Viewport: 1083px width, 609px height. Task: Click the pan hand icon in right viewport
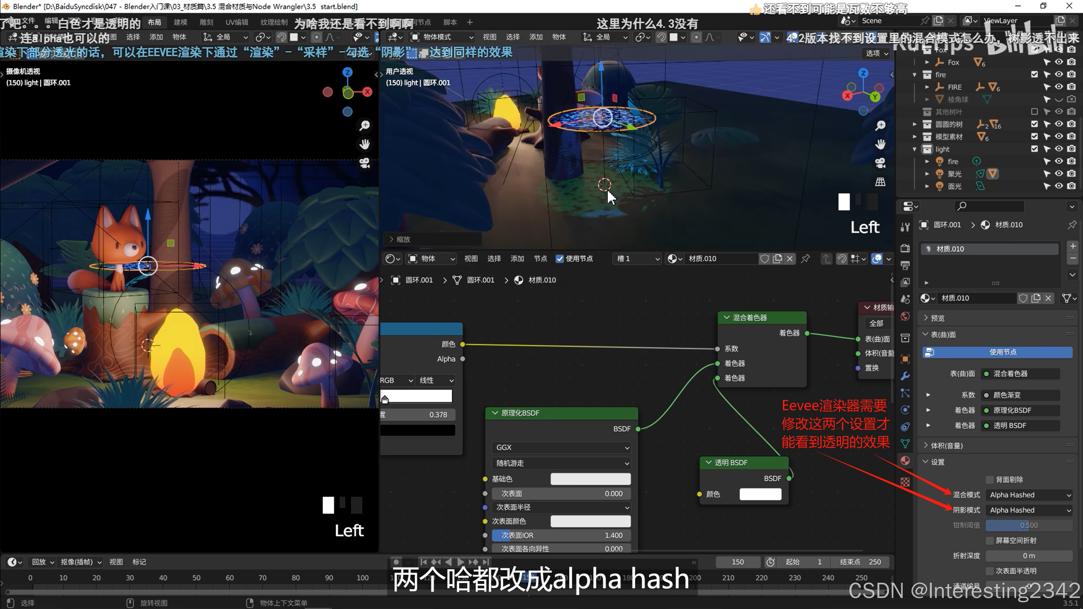[x=880, y=144]
